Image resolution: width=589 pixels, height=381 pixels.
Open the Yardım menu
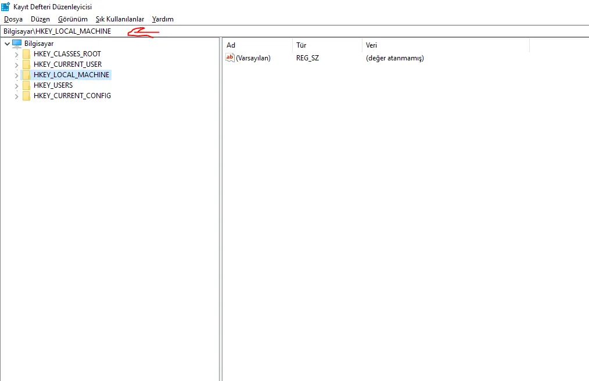tap(163, 19)
